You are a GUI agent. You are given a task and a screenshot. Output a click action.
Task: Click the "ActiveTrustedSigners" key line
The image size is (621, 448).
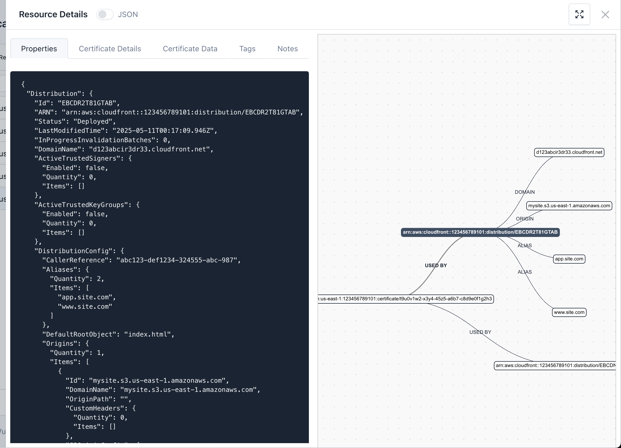coord(83,158)
